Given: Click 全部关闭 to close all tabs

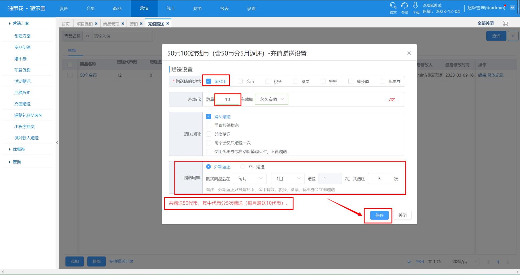Looking at the screenshot, I should pyautogui.click(x=486, y=23).
